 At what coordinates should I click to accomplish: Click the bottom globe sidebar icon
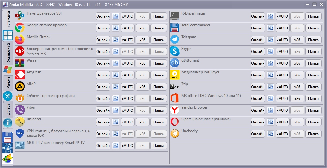tap(8, 158)
